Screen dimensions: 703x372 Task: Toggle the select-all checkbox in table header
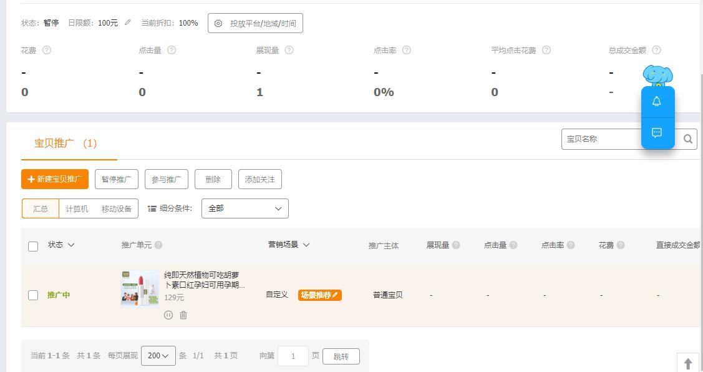click(34, 247)
